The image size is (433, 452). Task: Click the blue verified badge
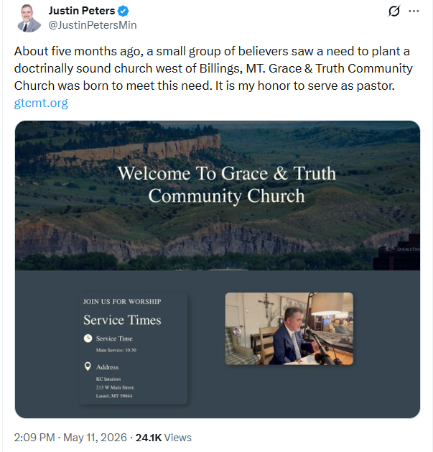124,11
